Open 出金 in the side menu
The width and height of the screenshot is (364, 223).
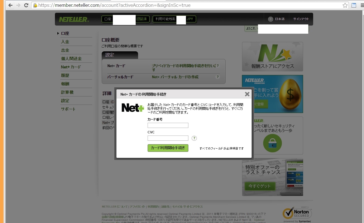(65, 50)
